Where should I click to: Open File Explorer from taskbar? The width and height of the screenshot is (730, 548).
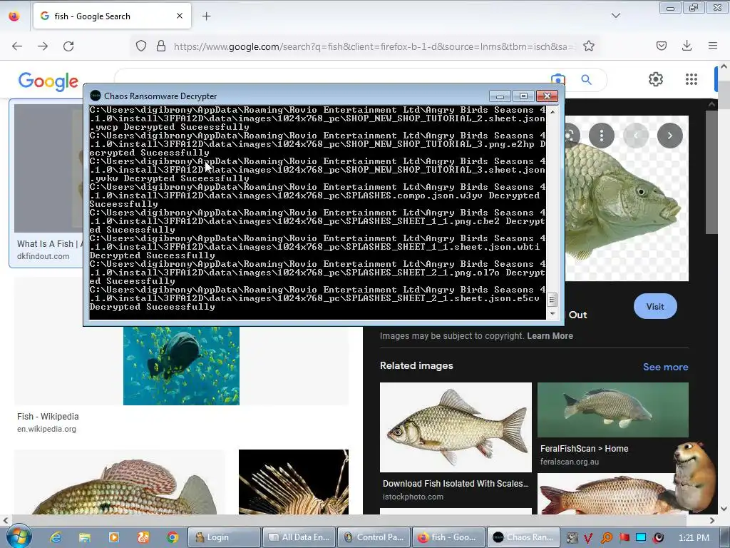pos(85,537)
